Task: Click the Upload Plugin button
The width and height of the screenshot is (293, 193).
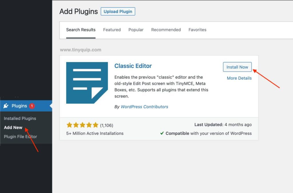Action: (x=118, y=12)
